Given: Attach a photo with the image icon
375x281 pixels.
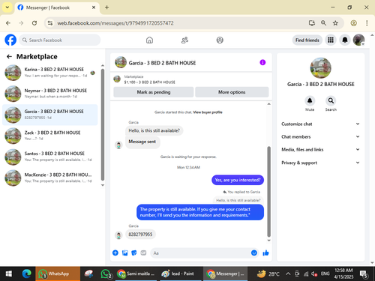Looking at the screenshot, I should click(124, 253).
